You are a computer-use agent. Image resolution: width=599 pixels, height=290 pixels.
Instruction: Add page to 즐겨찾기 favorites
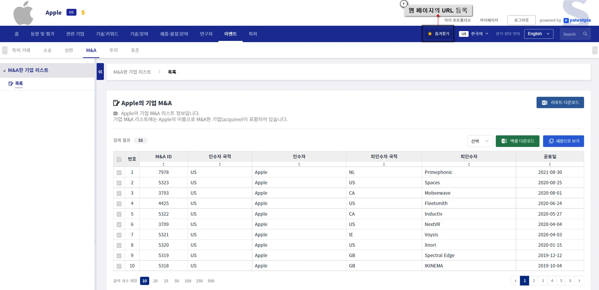[x=438, y=34]
